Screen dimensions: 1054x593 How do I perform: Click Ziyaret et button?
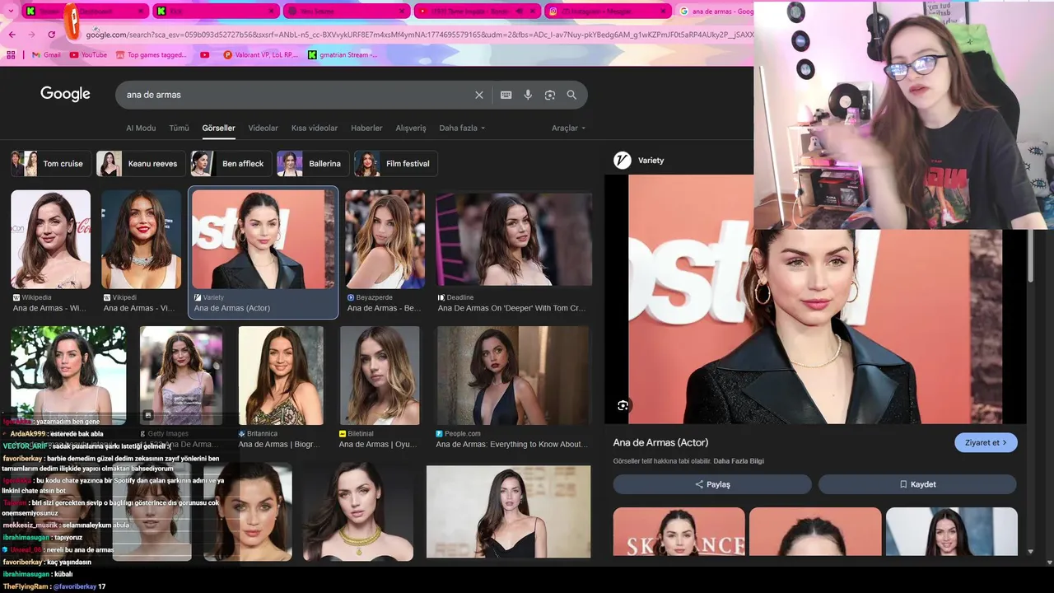tap(986, 442)
